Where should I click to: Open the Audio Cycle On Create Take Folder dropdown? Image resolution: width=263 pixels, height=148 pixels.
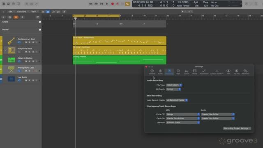tap(218, 118)
